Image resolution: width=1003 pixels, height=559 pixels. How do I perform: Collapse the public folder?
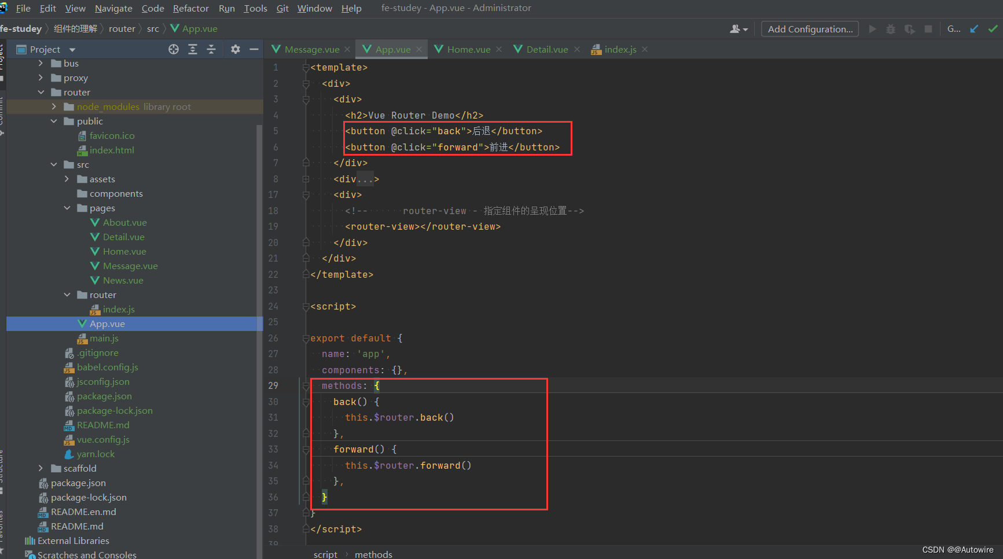(54, 121)
